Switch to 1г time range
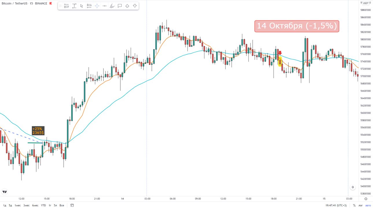Screen dimensions: 373x209 coord(50,206)
